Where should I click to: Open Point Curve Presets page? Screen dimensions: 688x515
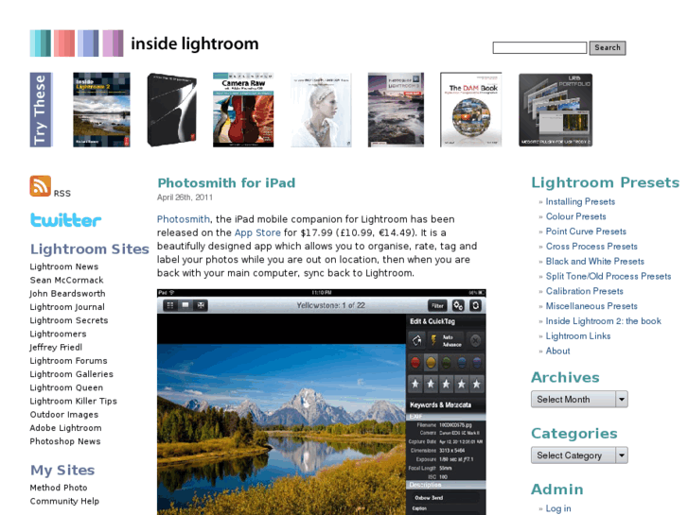[x=586, y=232]
